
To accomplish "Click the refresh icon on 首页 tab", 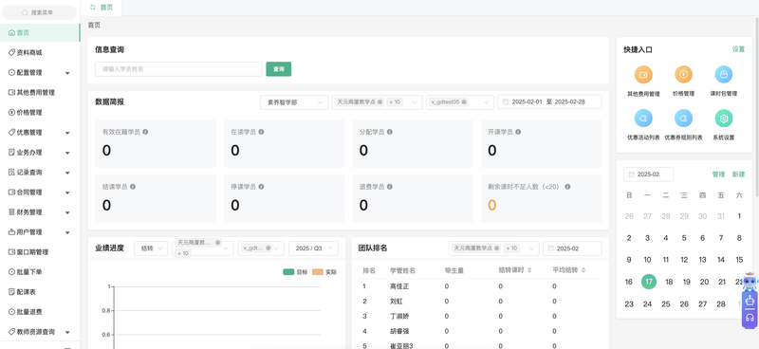I will (x=93, y=8).
